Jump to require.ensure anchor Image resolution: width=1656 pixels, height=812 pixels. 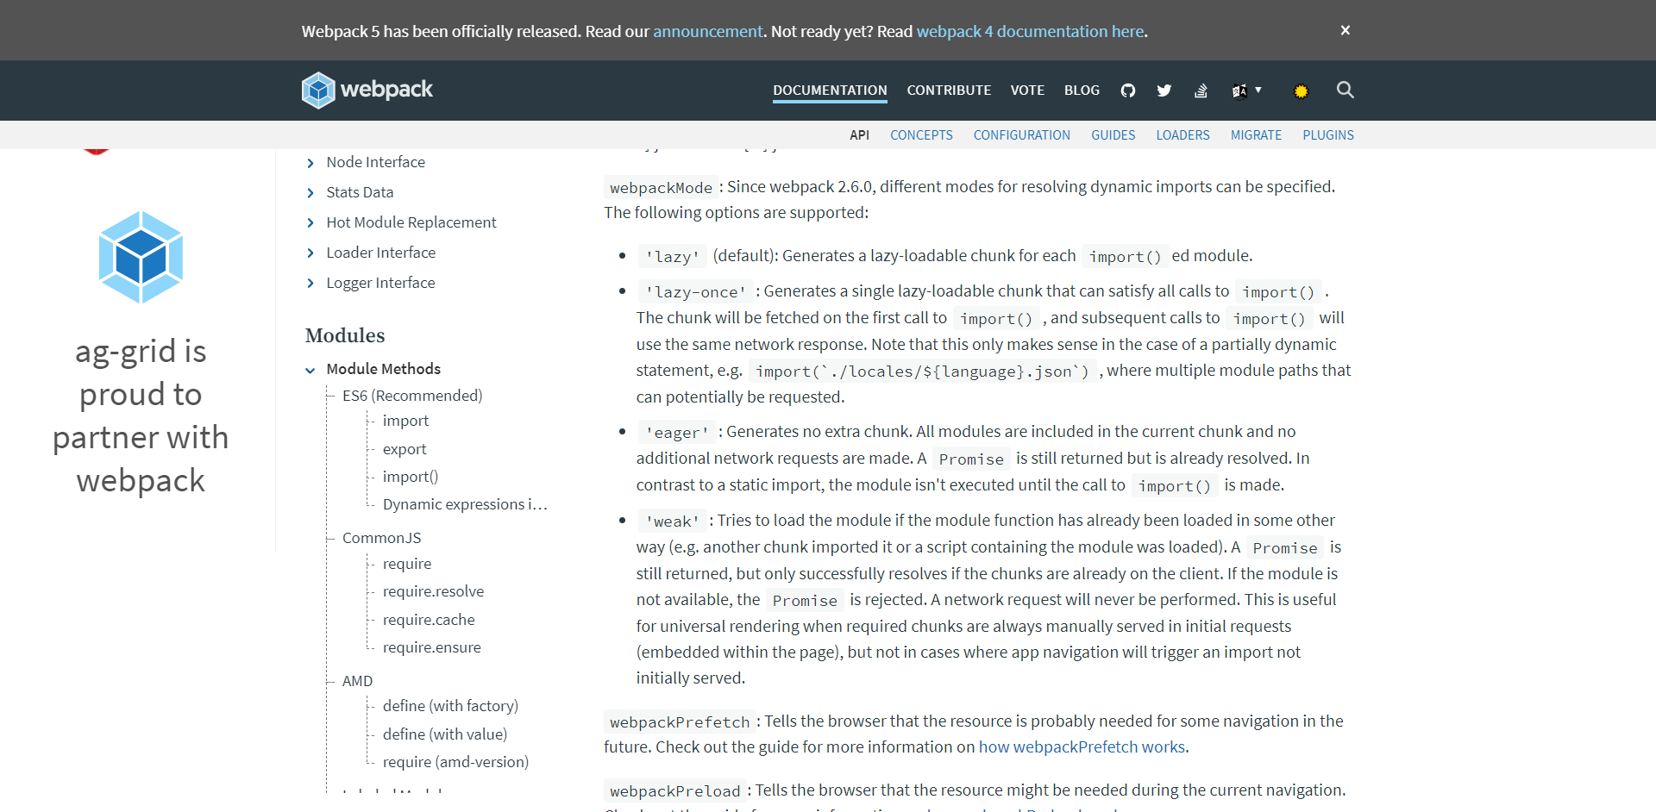[x=431, y=647]
